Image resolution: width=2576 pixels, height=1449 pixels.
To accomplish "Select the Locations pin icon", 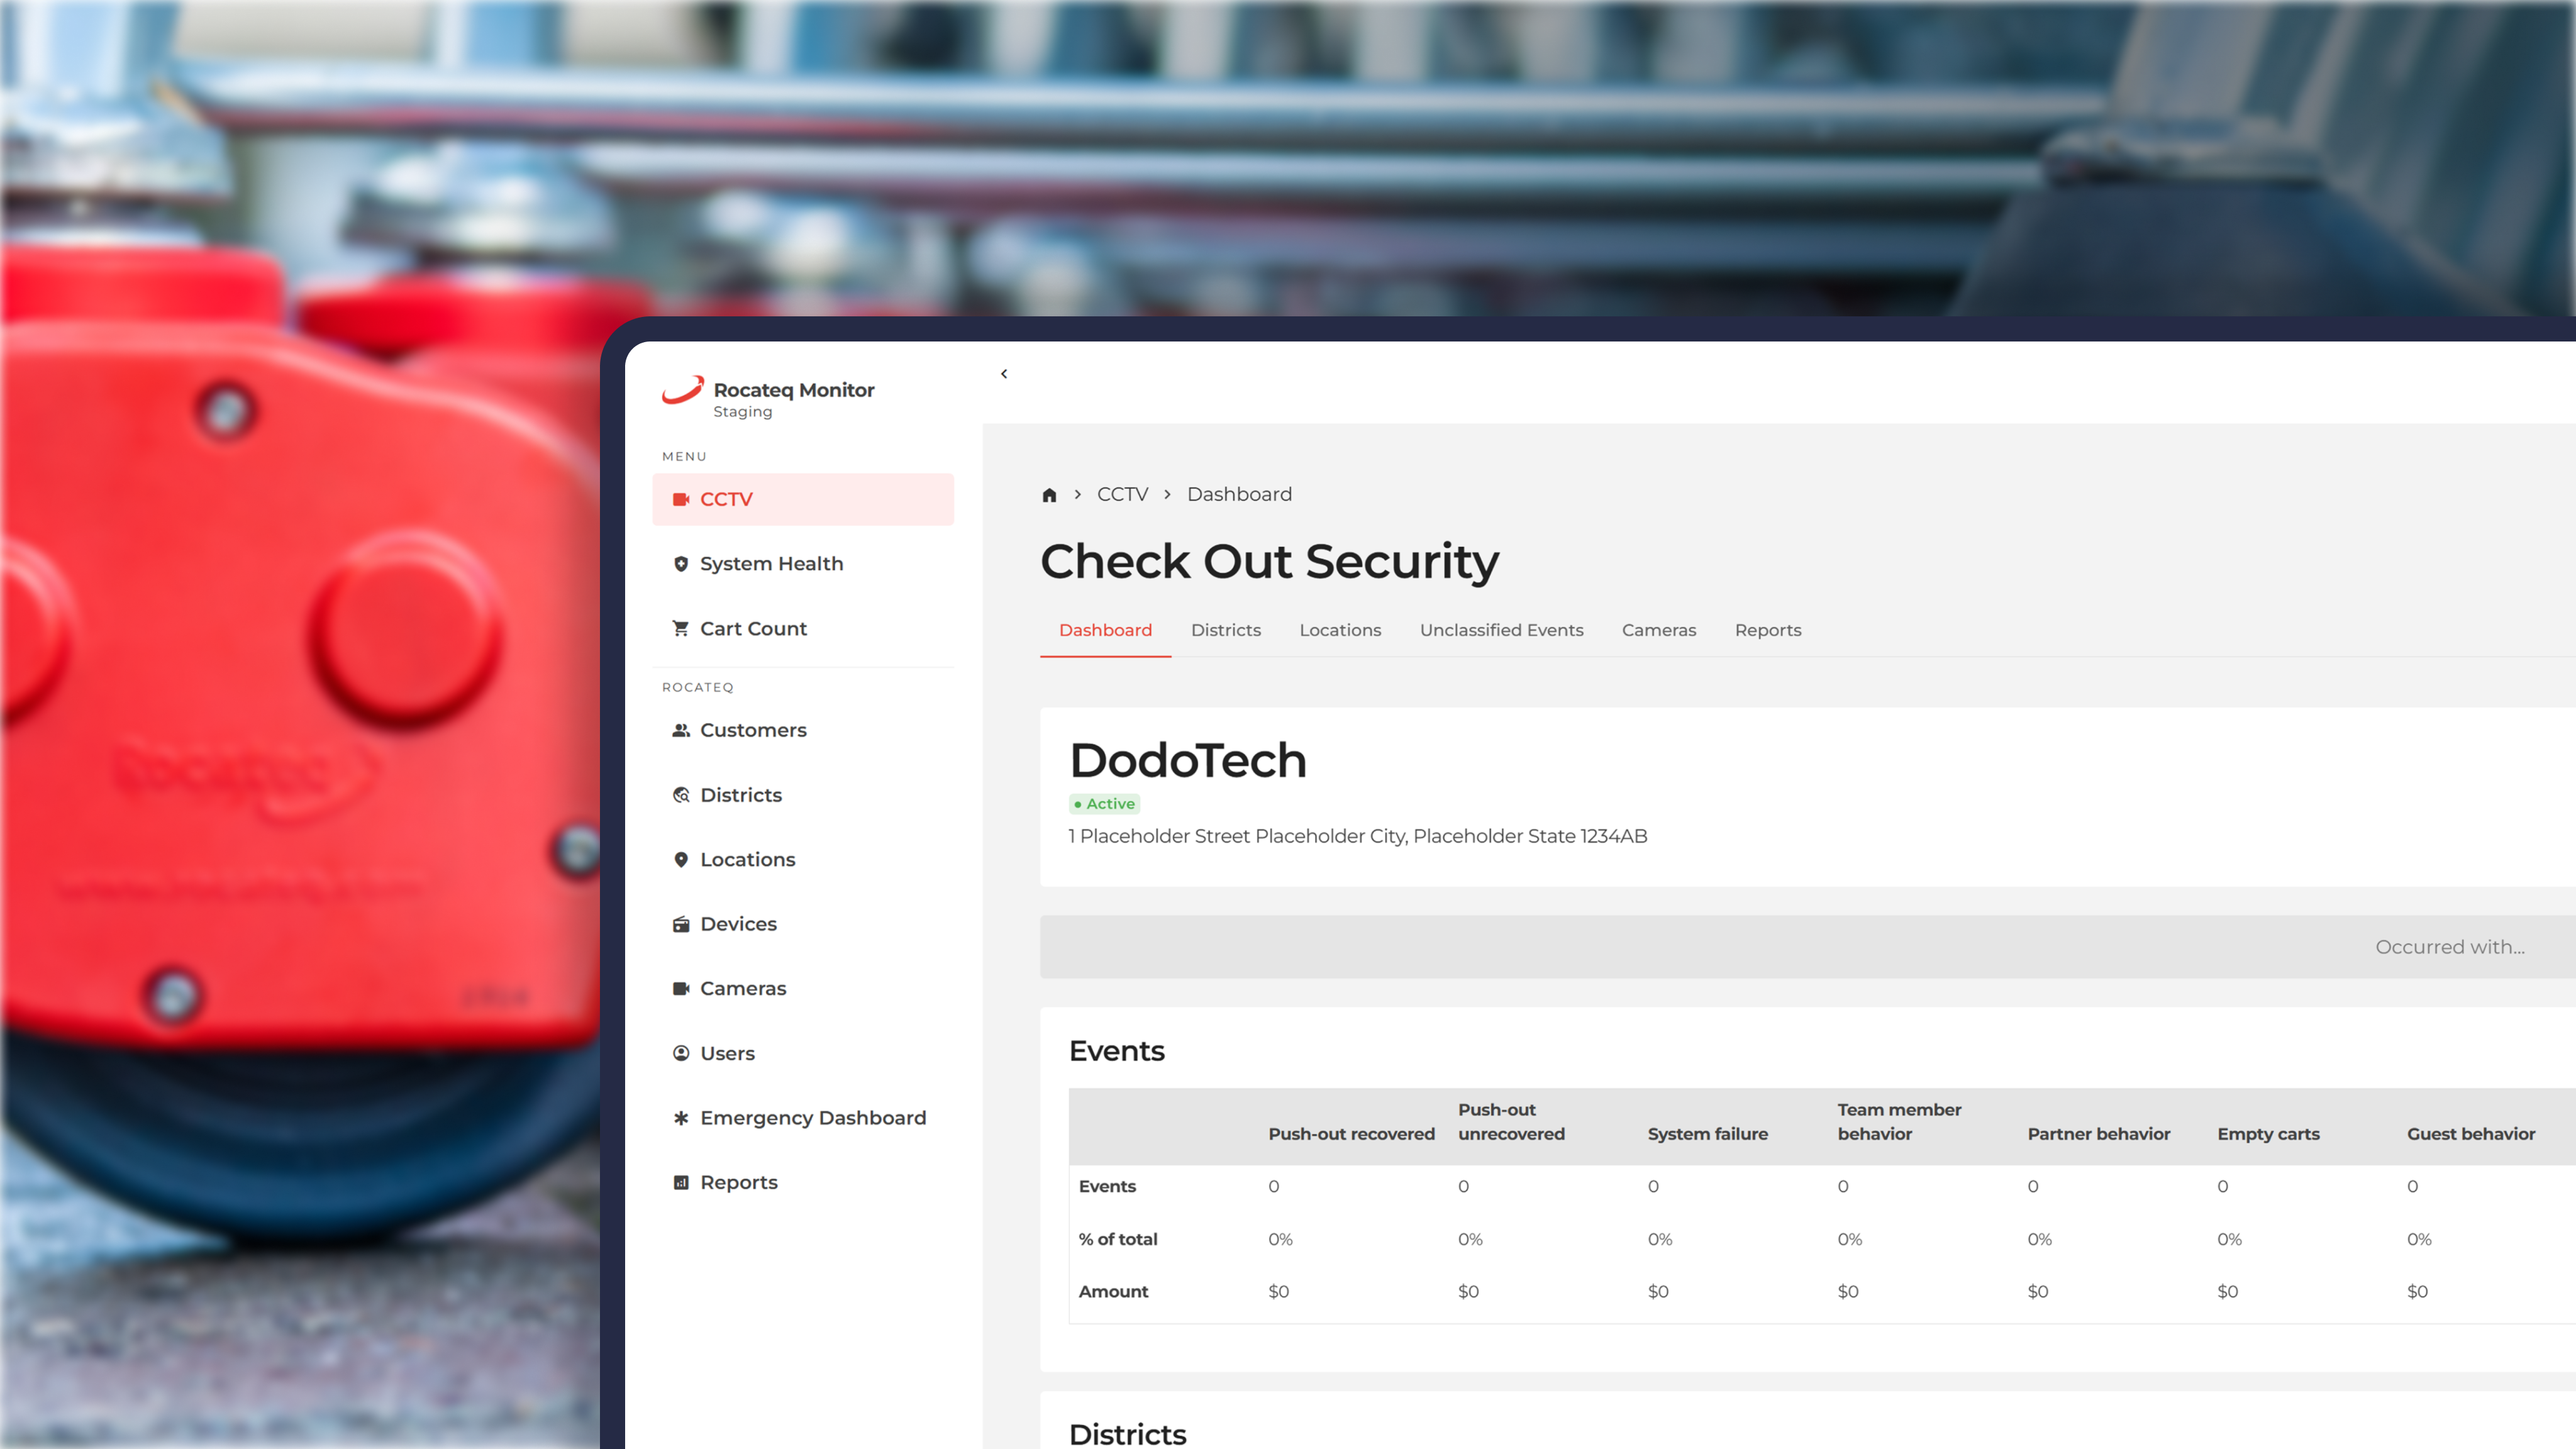I will (x=681, y=859).
